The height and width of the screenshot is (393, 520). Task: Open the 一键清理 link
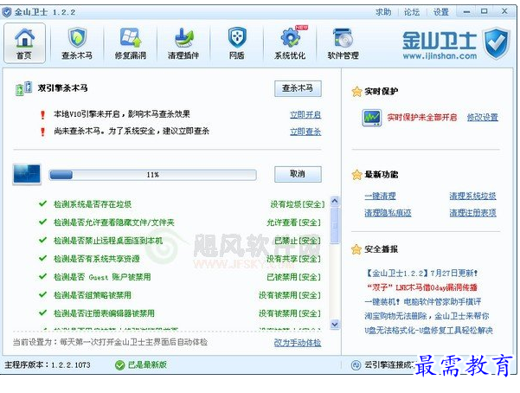(380, 196)
